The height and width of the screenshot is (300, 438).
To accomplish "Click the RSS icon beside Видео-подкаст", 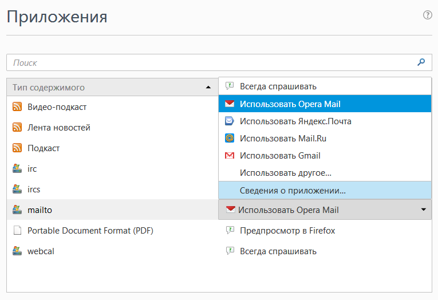I will pos(17,106).
